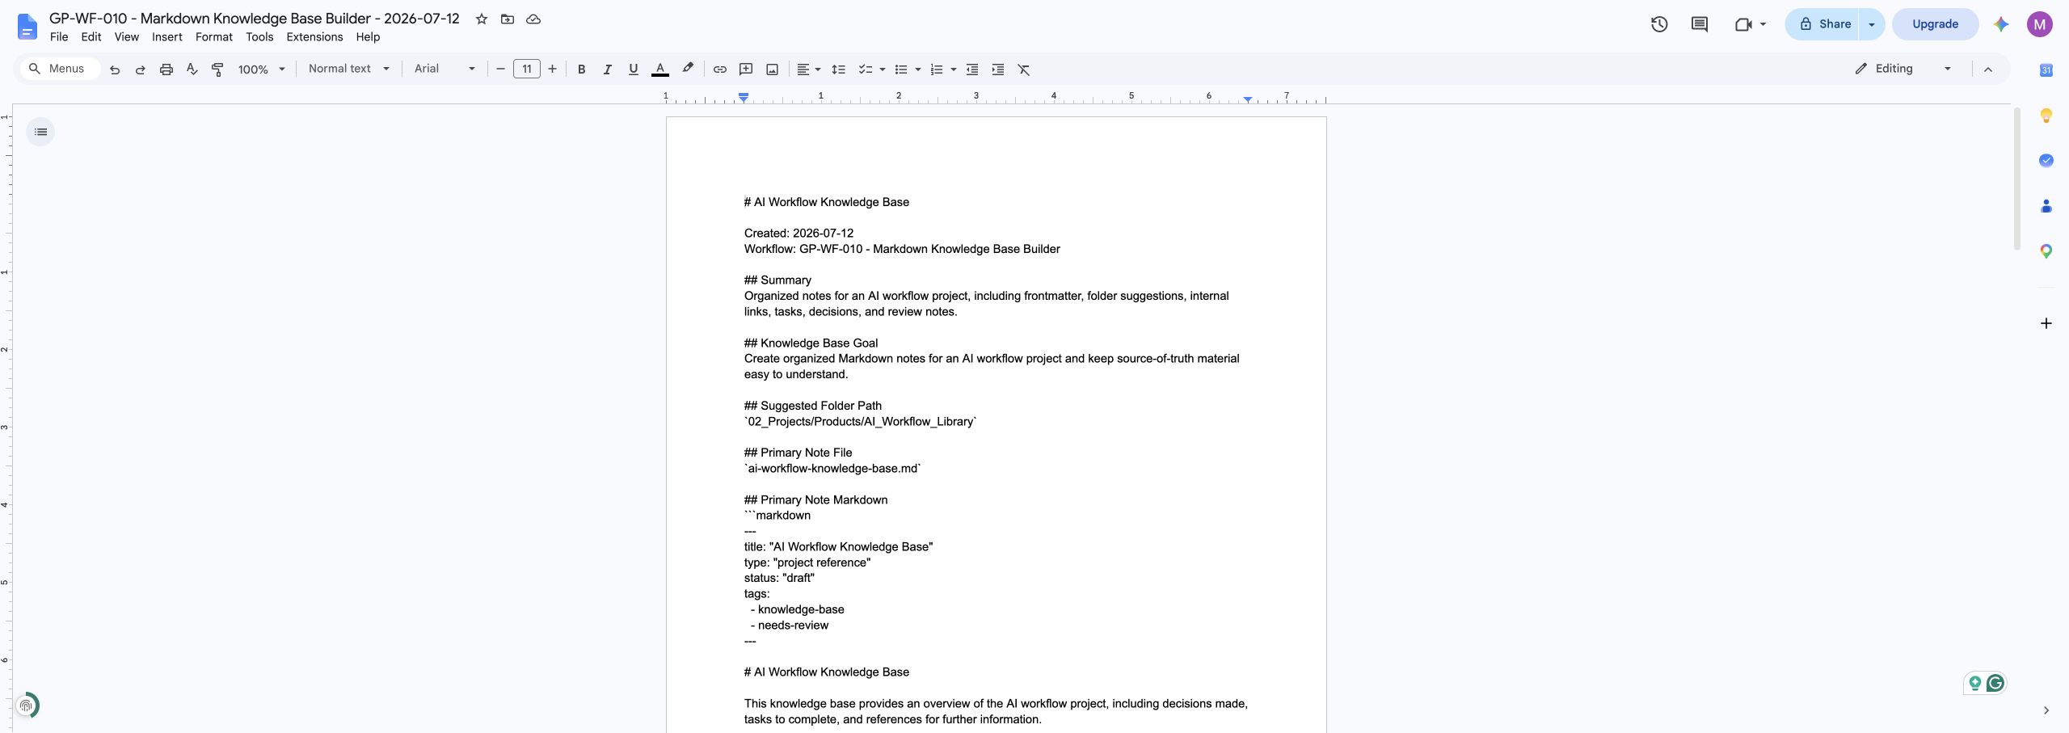The height and width of the screenshot is (733, 2069).
Task: Toggle Underline formatting
Action: tap(634, 70)
